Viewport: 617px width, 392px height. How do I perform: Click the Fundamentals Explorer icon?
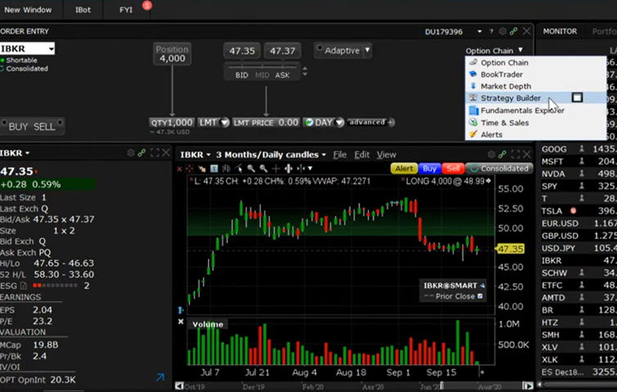(472, 110)
